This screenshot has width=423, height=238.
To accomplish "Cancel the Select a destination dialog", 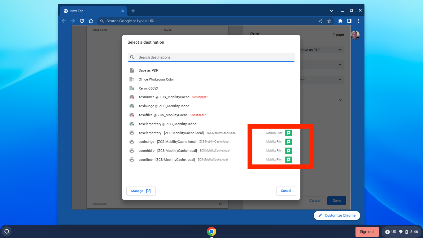I will coord(286,191).
